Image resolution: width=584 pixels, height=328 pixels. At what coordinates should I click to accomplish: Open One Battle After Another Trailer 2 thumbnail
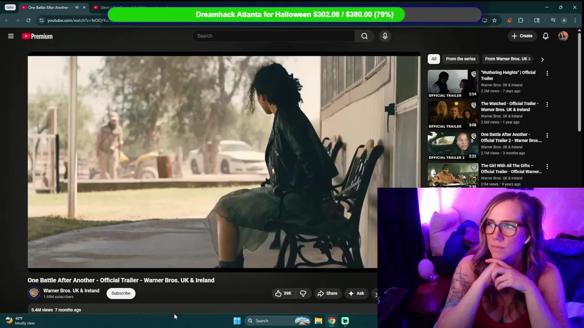pyautogui.click(x=453, y=145)
